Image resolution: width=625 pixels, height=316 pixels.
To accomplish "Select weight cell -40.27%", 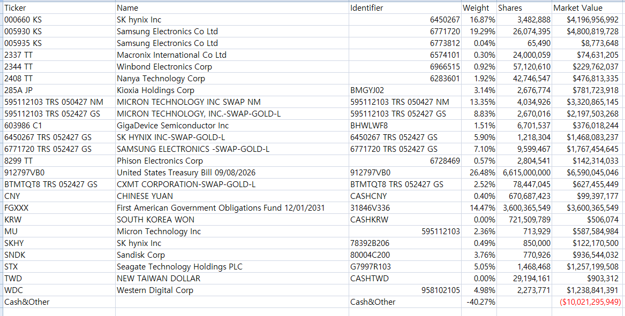I will pyautogui.click(x=478, y=302).
